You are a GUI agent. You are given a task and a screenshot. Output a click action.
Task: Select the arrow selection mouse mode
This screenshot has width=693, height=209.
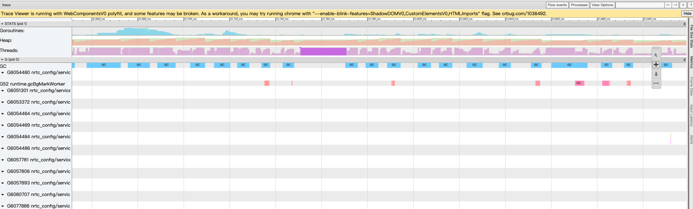[x=656, y=55]
